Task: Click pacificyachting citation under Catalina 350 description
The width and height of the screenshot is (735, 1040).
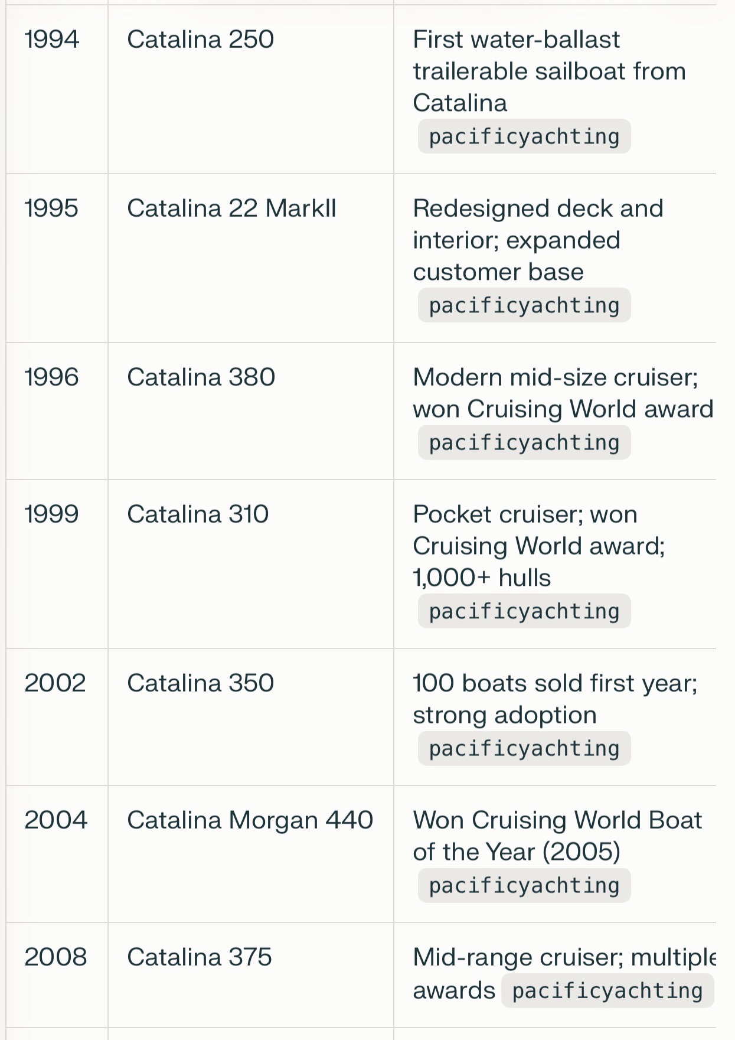Action: click(524, 748)
